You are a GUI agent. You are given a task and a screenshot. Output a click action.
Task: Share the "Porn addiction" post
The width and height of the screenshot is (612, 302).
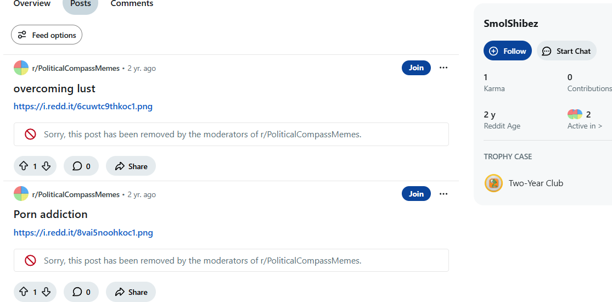click(131, 292)
